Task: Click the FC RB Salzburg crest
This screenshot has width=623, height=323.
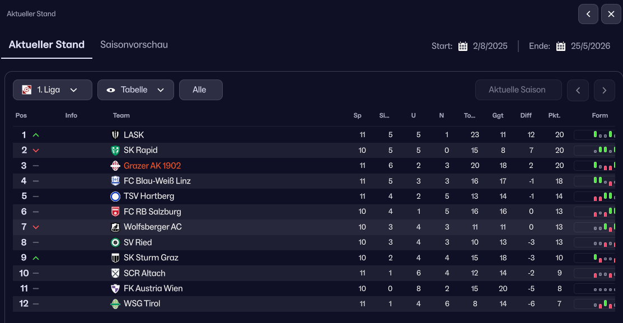Action: pos(115,212)
